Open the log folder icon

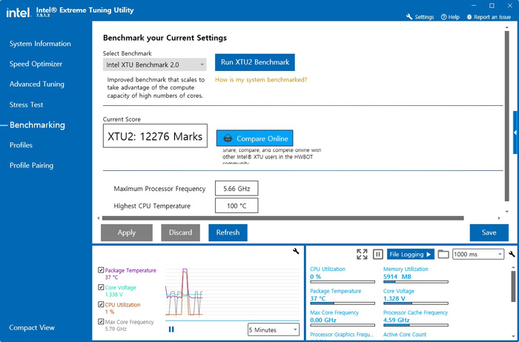point(443,254)
